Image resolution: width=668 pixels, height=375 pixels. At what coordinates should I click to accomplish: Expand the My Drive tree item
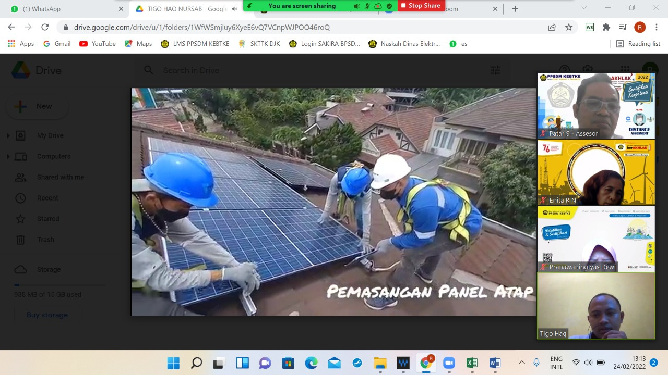pos(9,135)
